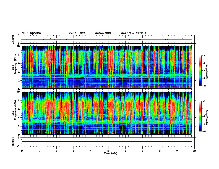Click the '4' kHz tick label on ch.2
The image size is (219, 169).
tap(19, 118)
